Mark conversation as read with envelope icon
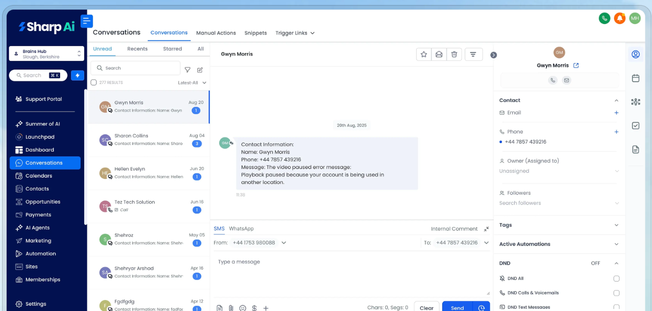652x311 pixels. click(439, 54)
